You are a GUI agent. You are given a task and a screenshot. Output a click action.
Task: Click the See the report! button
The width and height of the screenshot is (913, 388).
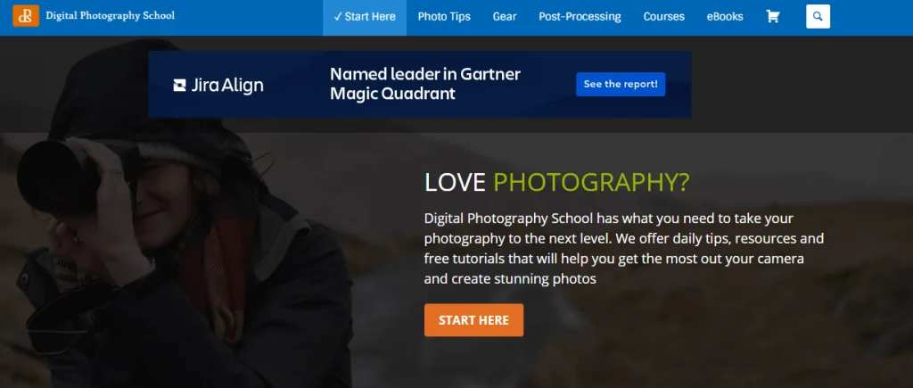pos(621,85)
